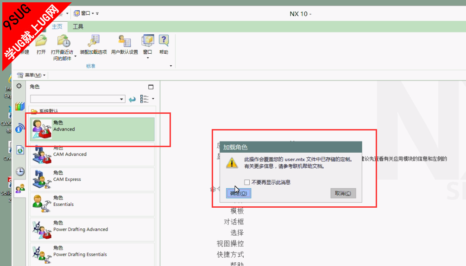Open the resource bar settings gear icon
466x266 pixels.
coord(19,86)
